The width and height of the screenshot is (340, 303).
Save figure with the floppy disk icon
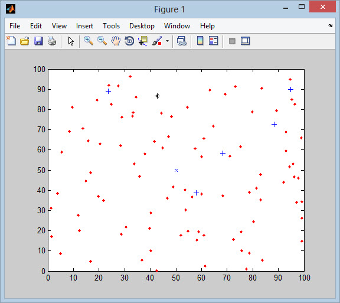click(38, 41)
